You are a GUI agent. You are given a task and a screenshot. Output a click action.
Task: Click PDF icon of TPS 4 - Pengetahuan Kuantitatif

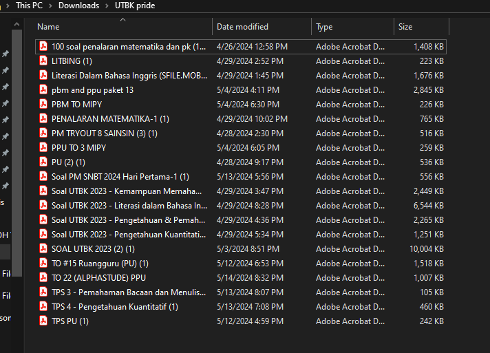pos(43,306)
